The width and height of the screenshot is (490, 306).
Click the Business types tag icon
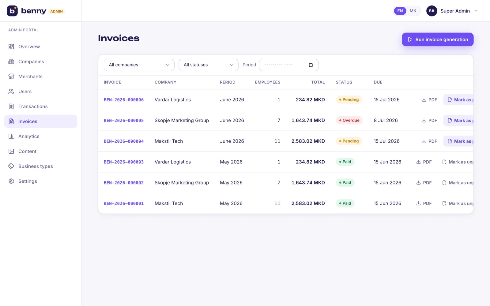click(x=11, y=166)
